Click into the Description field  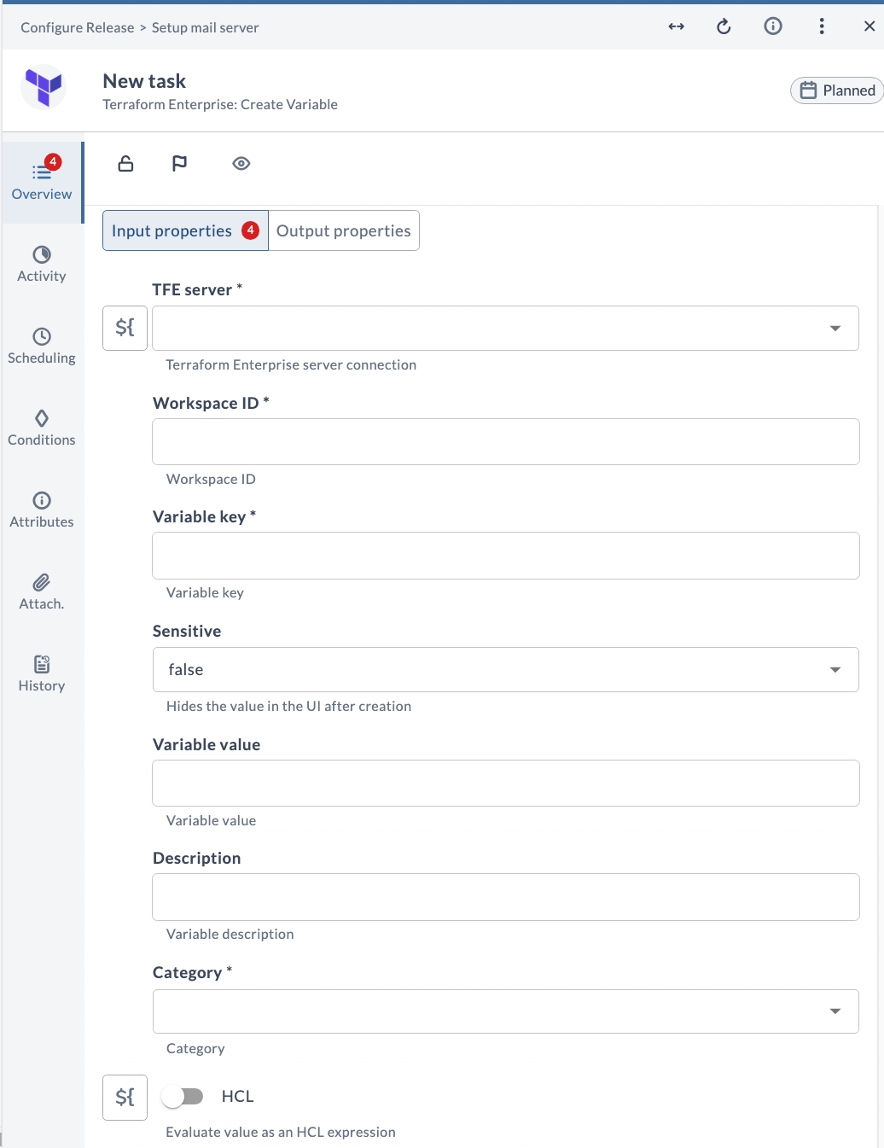click(x=505, y=897)
